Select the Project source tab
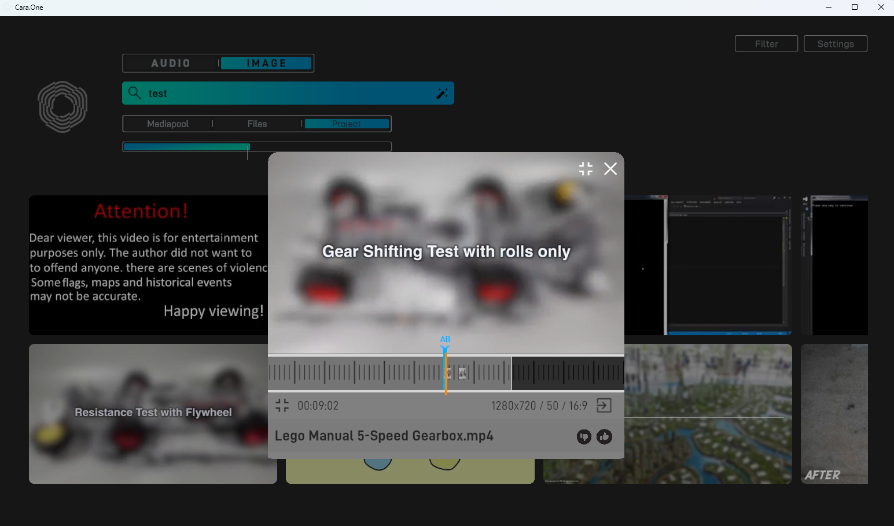Image resolution: width=894 pixels, height=526 pixels. [347, 124]
